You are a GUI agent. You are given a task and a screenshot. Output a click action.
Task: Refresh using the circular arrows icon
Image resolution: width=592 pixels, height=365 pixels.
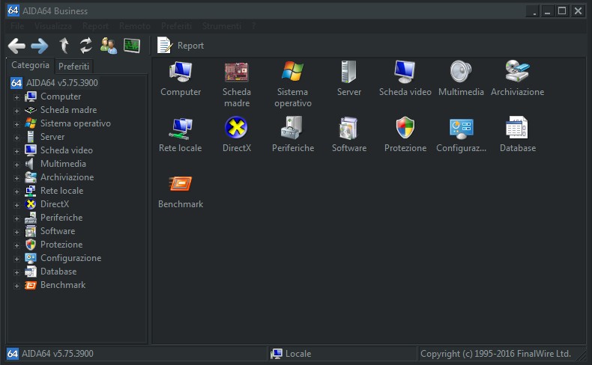pyautogui.click(x=86, y=46)
